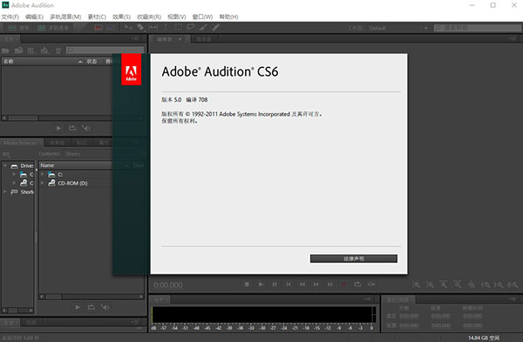Open the 文件(F) menu
Image resolution: width=523 pixels, height=342 pixels.
click(10, 17)
